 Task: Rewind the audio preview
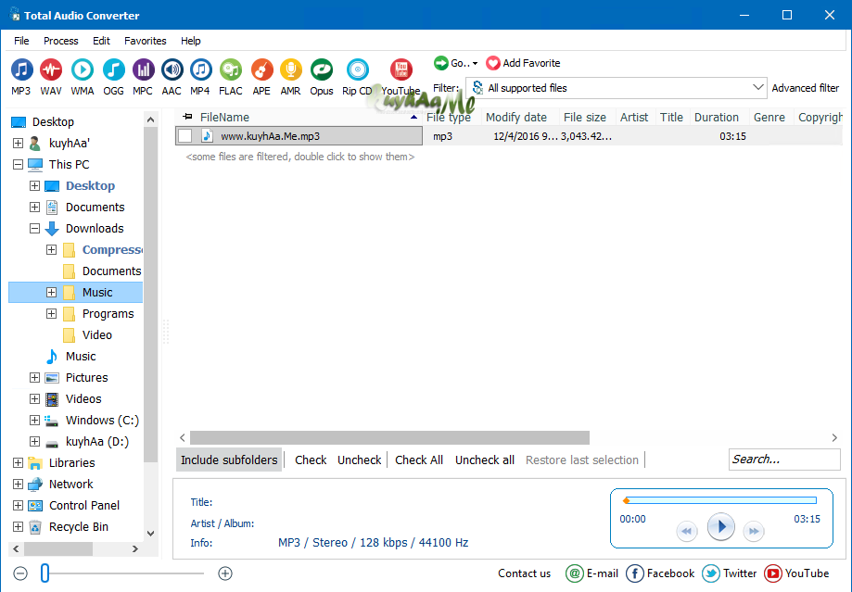click(687, 531)
